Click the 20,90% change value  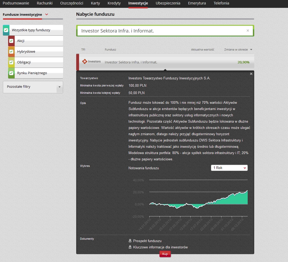tap(243, 62)
